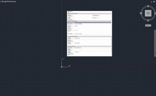Screen dimensions: 156x96
Task: Click the X axis label of UCS icon
Action: [x=69, y=66]
